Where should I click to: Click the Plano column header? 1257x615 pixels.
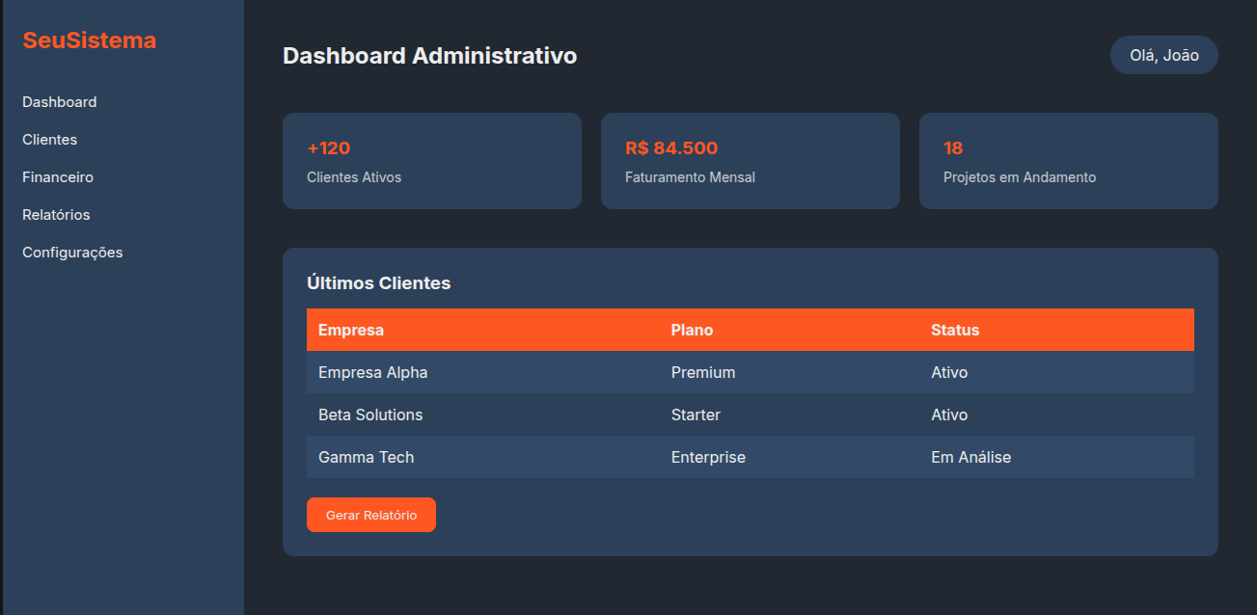[692, 330]
